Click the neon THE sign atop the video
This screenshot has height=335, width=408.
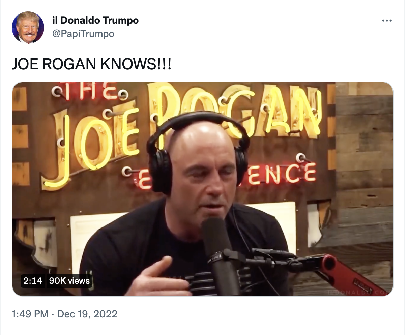[91, 92]
